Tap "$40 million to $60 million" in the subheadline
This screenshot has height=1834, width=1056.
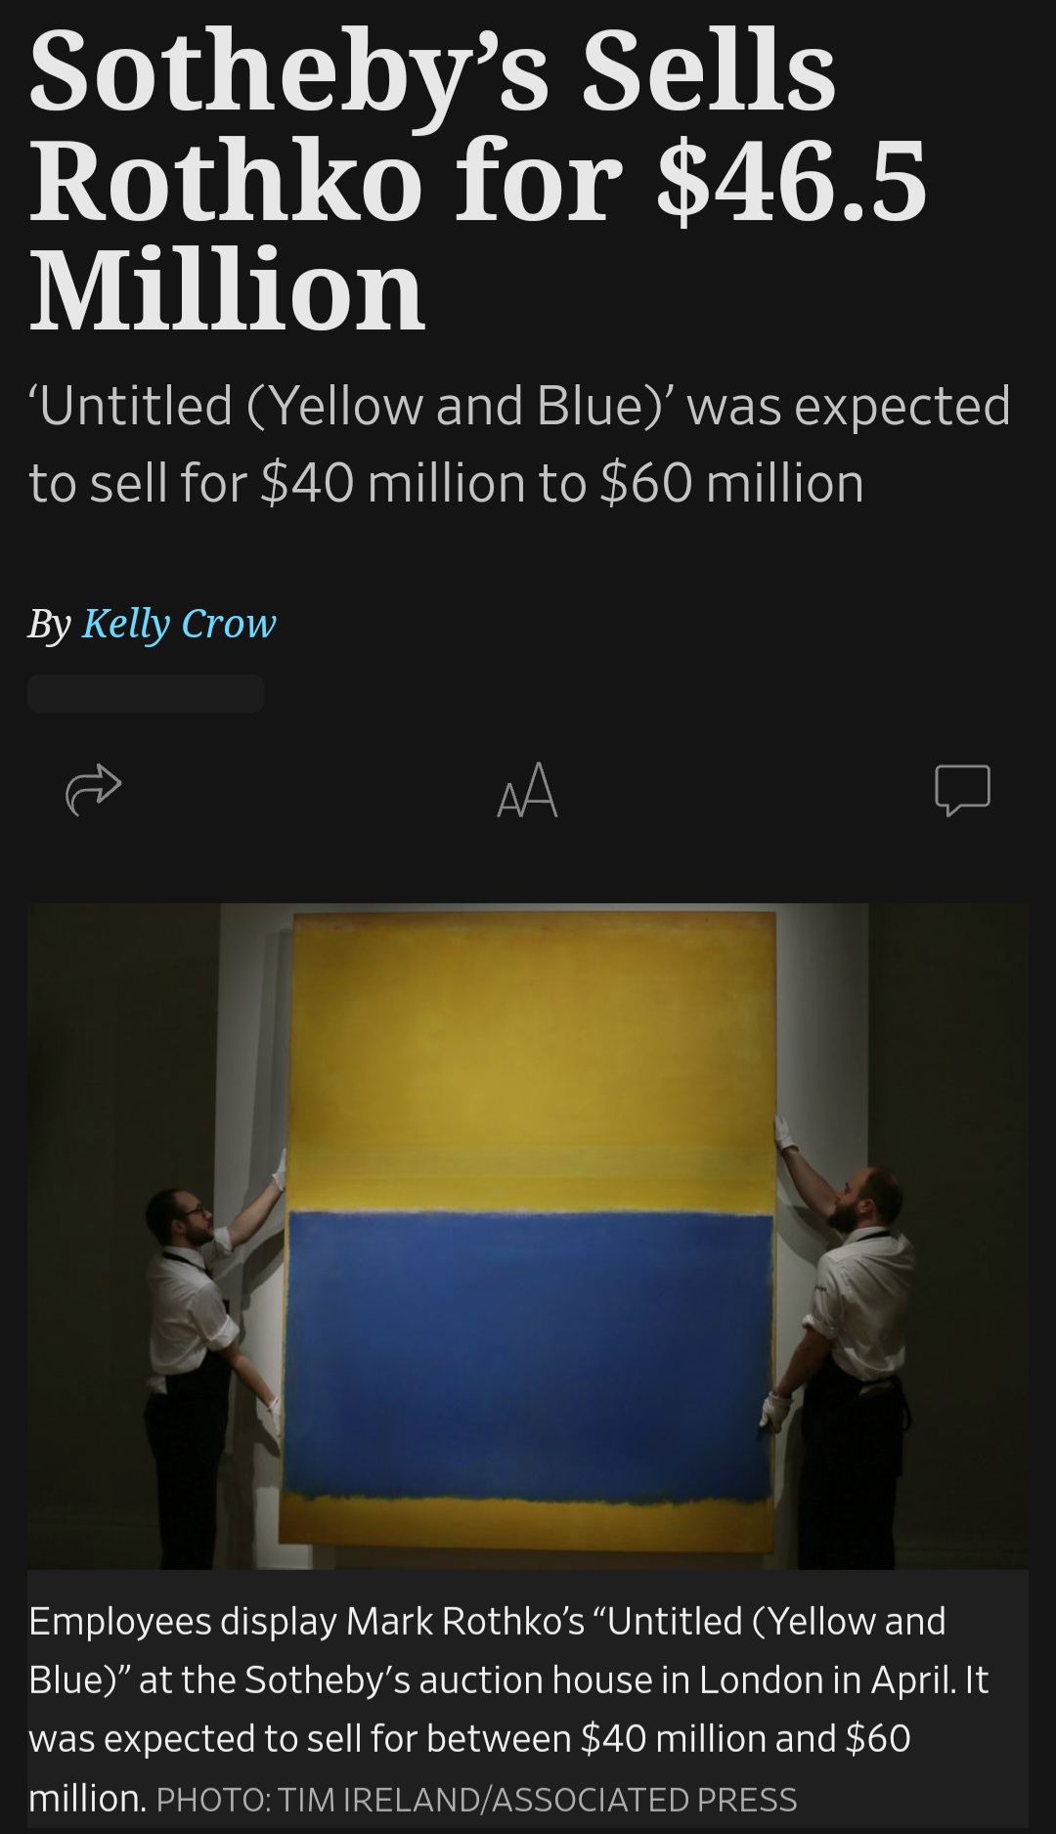click(x=562, y=483)
